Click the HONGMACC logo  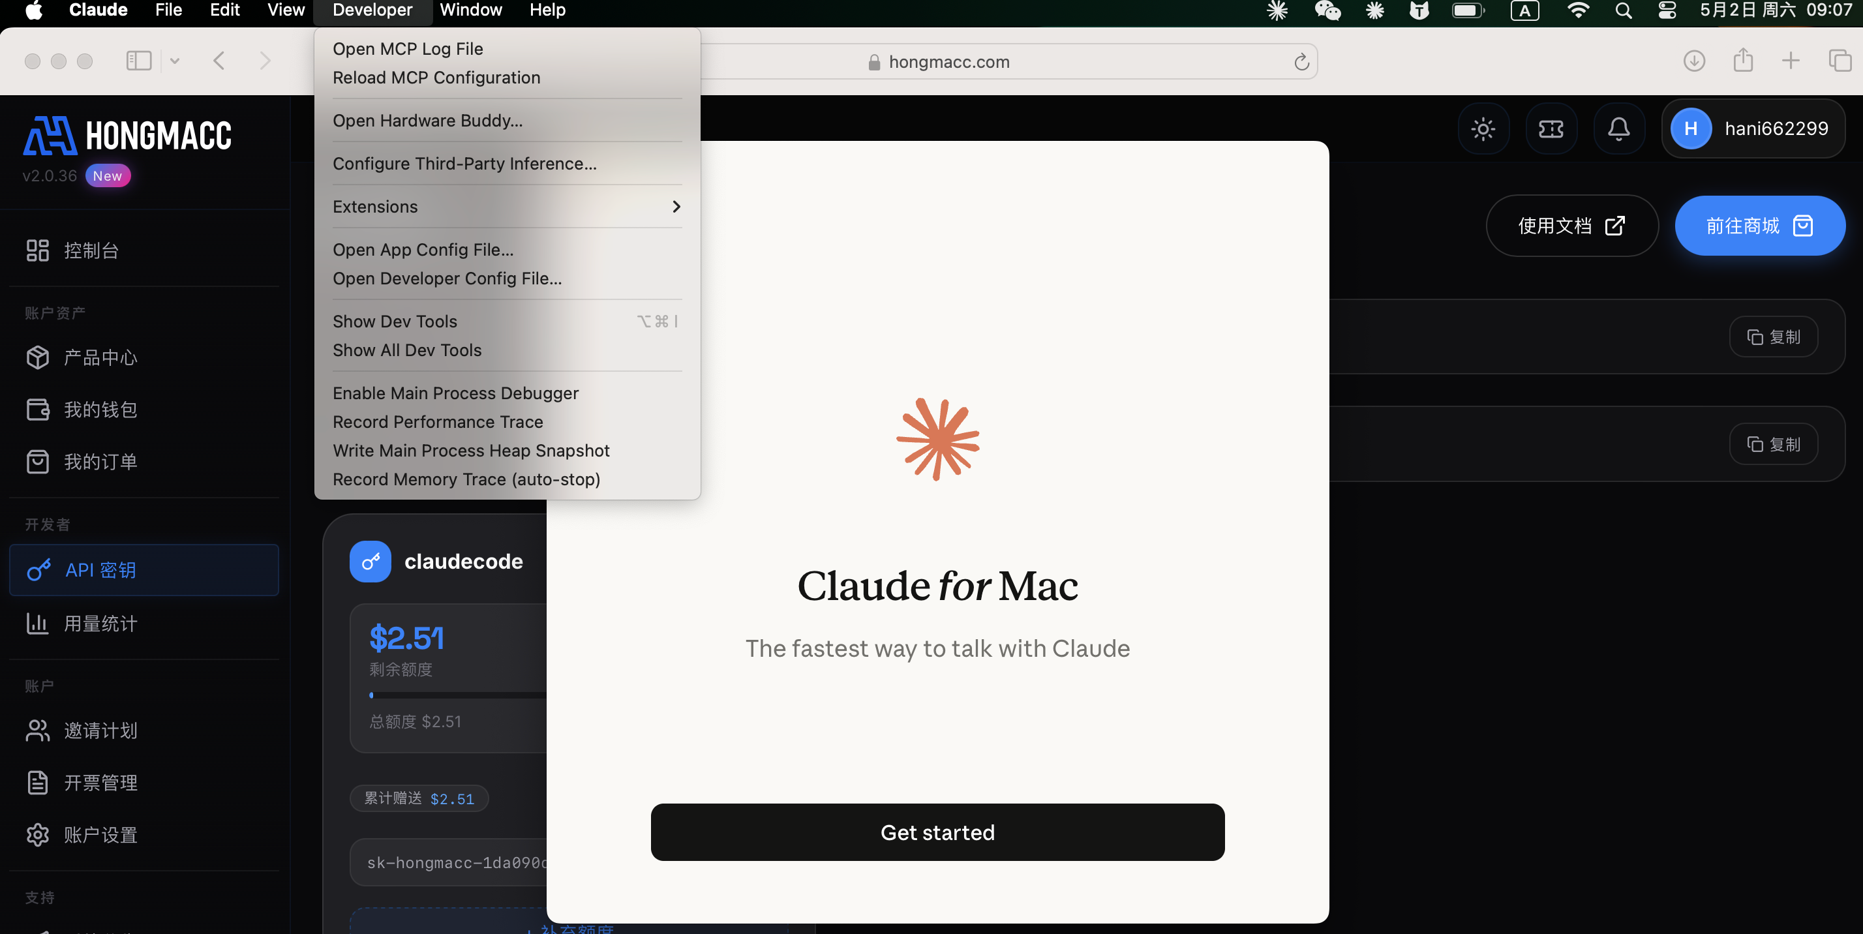coord(127,136)
